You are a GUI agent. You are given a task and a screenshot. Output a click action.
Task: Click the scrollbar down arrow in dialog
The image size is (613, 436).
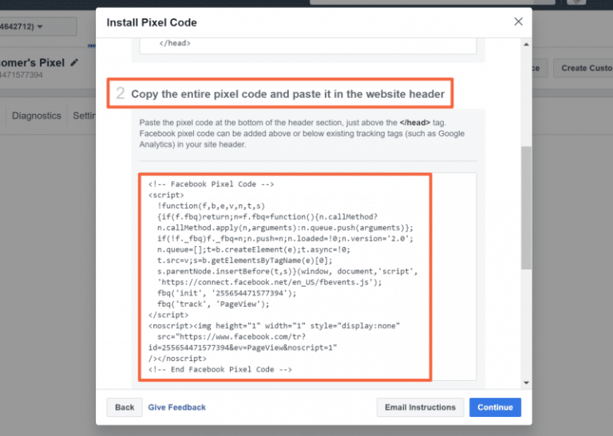(x=526, y=383)
